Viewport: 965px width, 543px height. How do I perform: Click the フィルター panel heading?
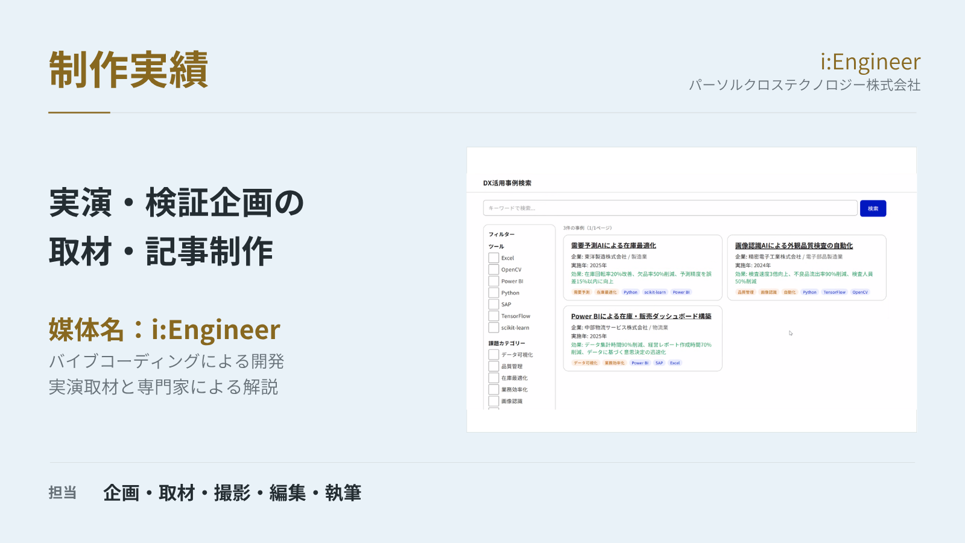tap(502, 234)
